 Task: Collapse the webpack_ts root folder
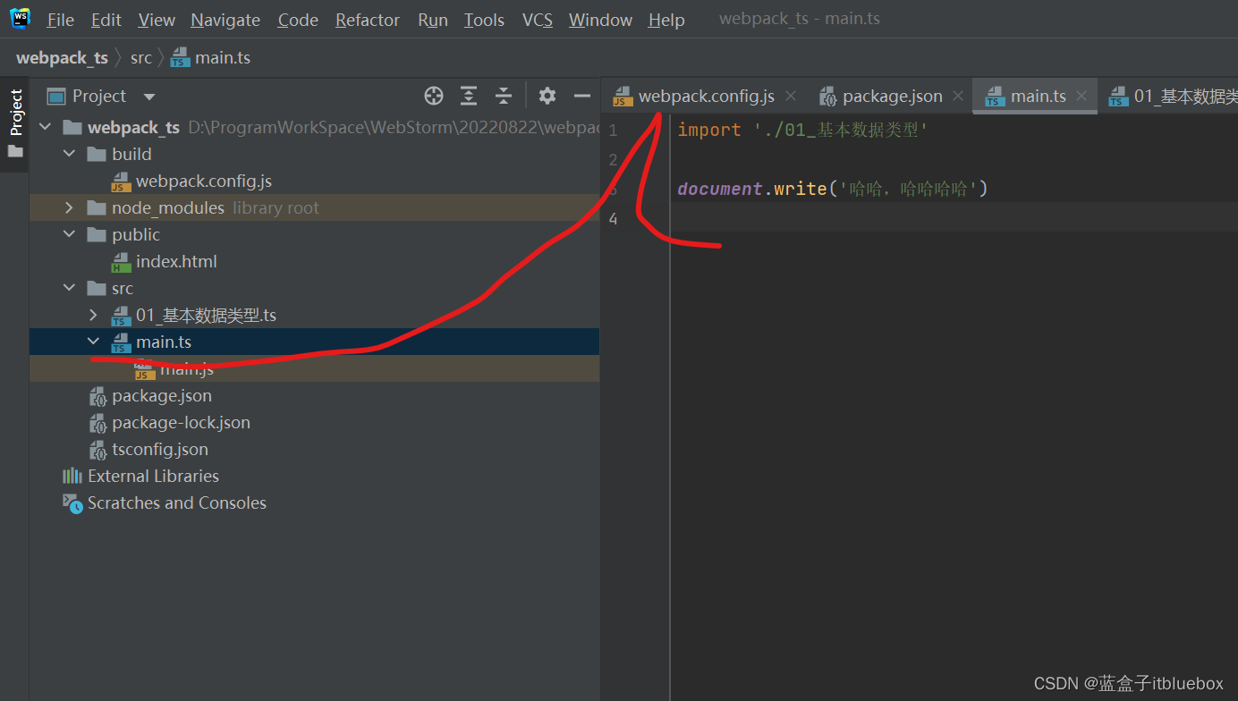46,127
